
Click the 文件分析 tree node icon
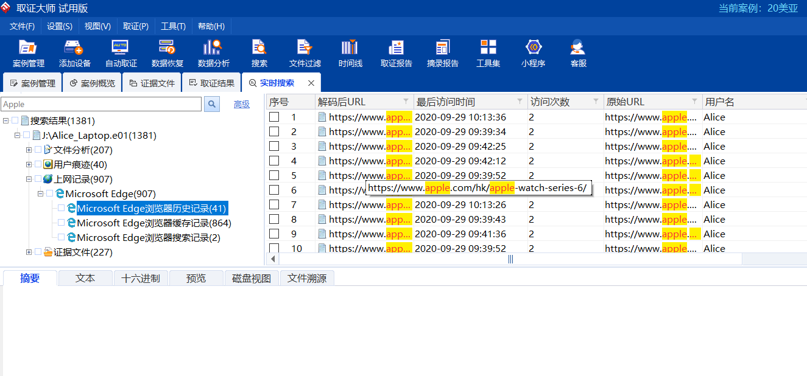pyautogui.click(x=48, y=150)
